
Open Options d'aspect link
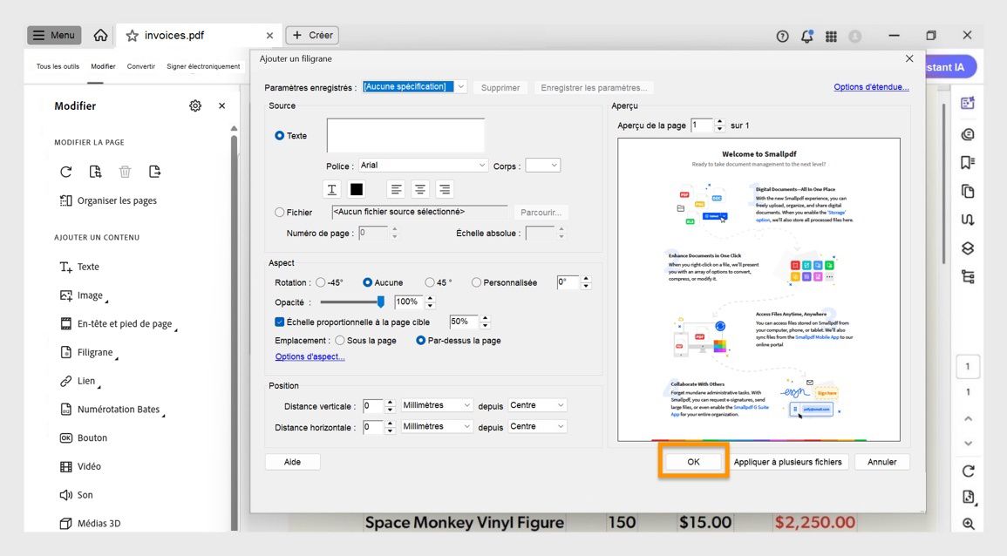(310, 357)
